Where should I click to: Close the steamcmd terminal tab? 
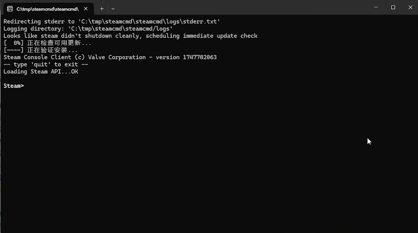click(x=86, y=9)
